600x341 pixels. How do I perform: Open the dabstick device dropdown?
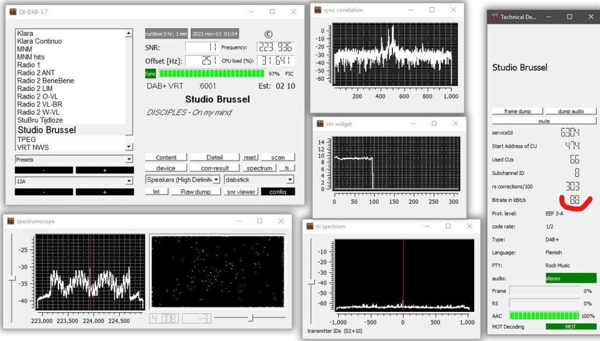(x=259, y=180)
